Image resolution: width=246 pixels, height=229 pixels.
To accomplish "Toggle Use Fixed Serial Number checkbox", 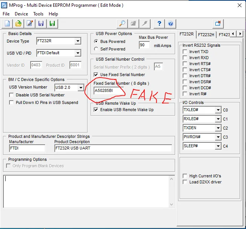I will click(x=96, y=75).
